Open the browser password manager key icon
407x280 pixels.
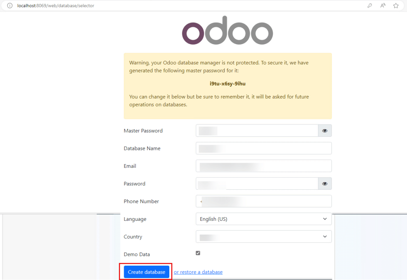point(369,6)
